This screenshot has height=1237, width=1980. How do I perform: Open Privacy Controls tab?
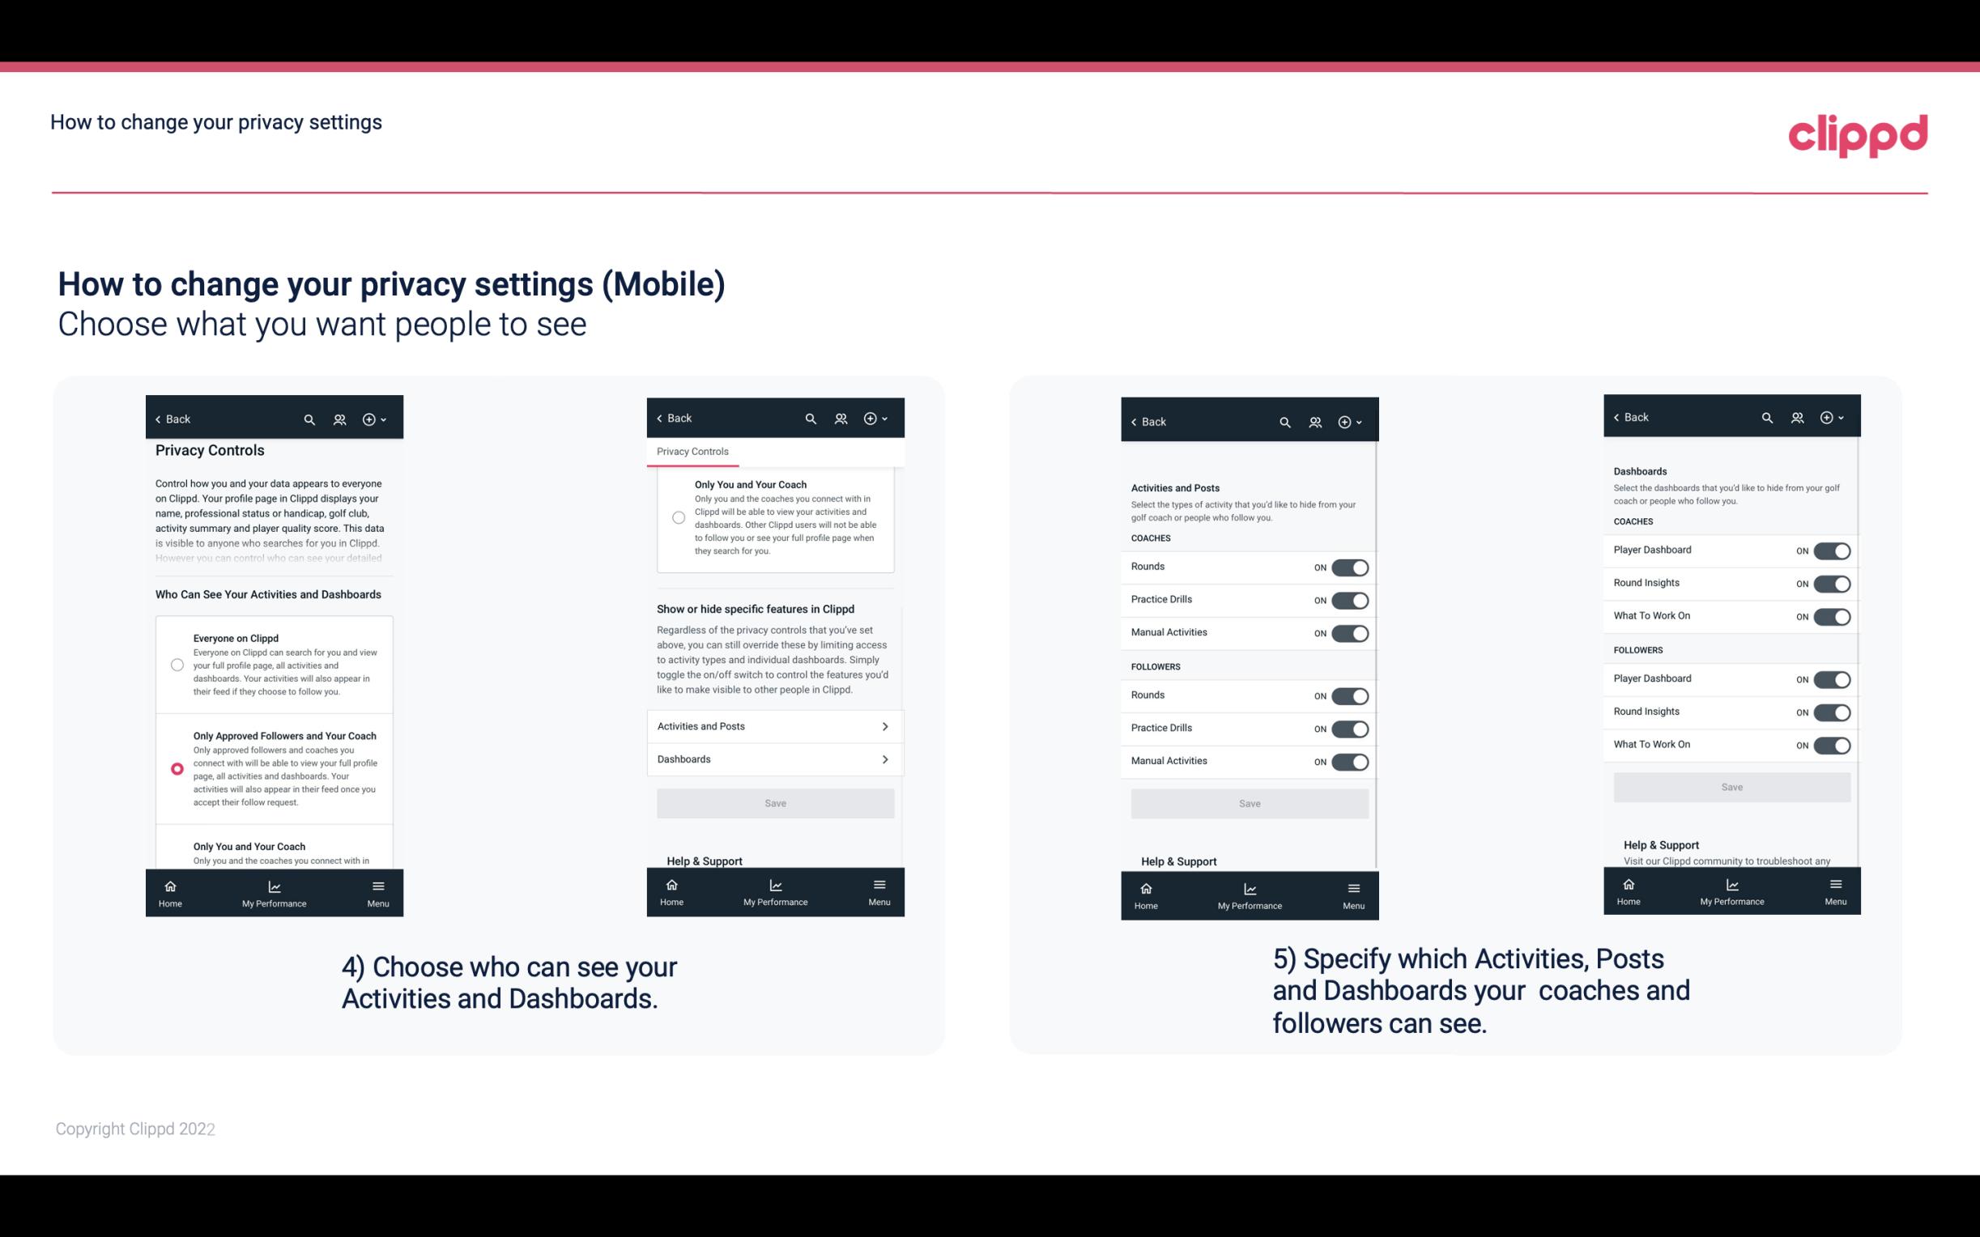click(x=692, y=452)
